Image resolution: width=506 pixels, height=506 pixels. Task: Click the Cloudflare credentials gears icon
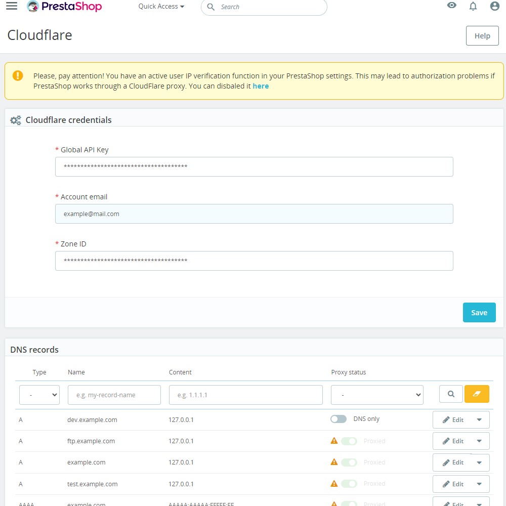pos(16,120)
